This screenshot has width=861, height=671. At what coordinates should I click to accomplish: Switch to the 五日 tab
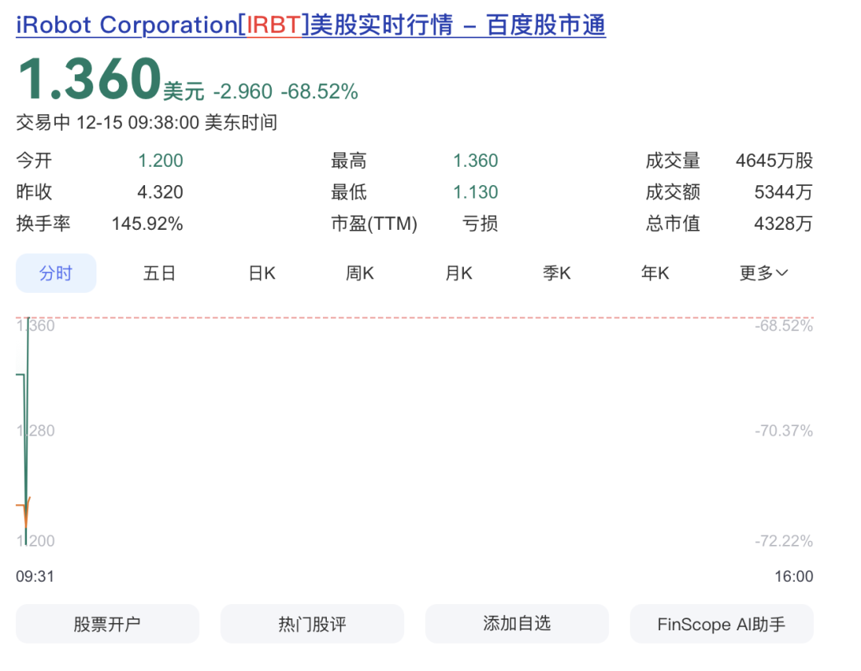[159, 274]
